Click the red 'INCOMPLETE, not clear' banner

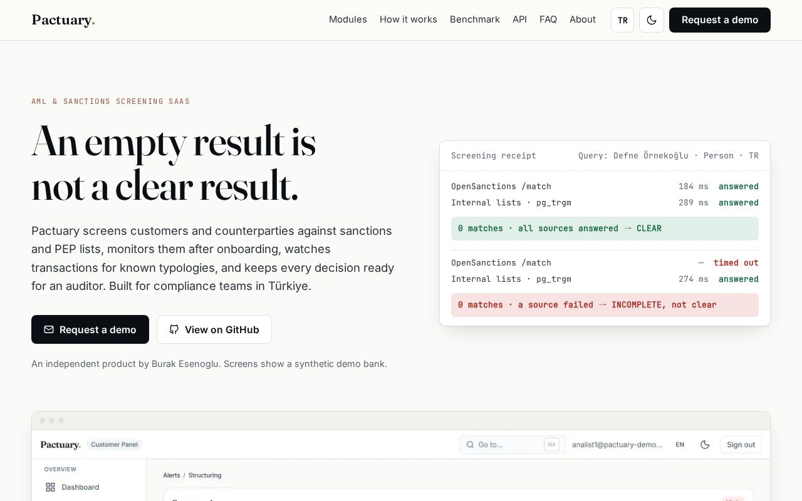point(605,305)
